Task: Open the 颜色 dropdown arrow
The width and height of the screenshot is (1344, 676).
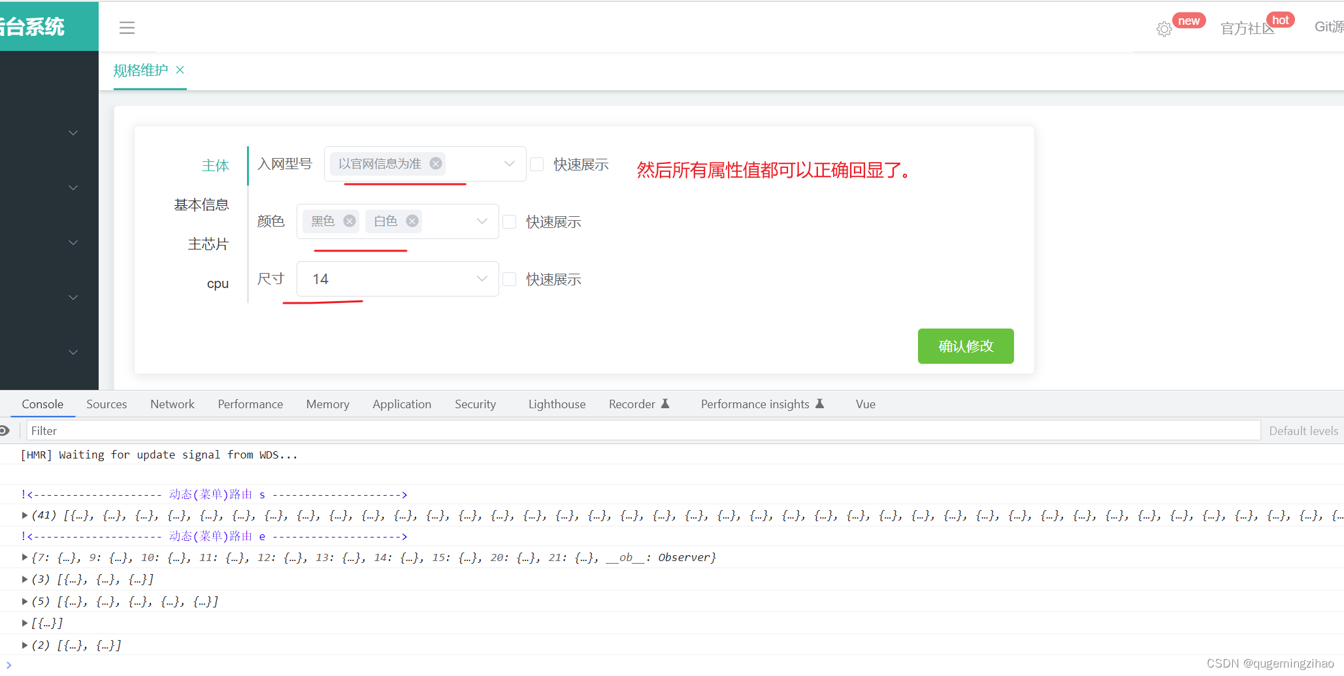Action: 482,221
